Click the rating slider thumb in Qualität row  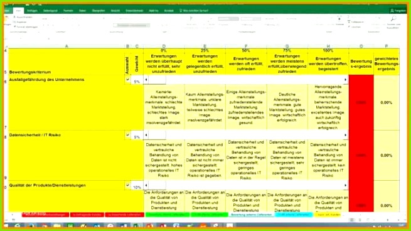pos(157,185)
